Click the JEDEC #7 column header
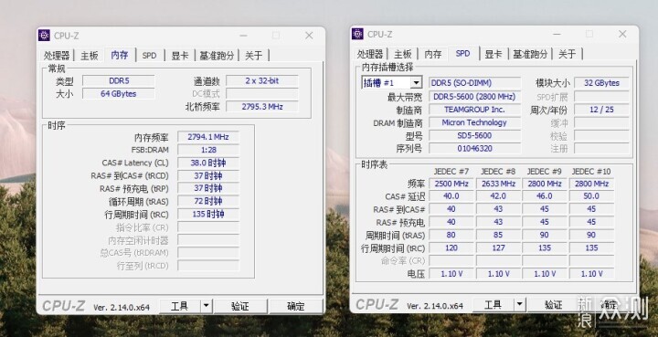The image size is (658, 337). (451, 172)
